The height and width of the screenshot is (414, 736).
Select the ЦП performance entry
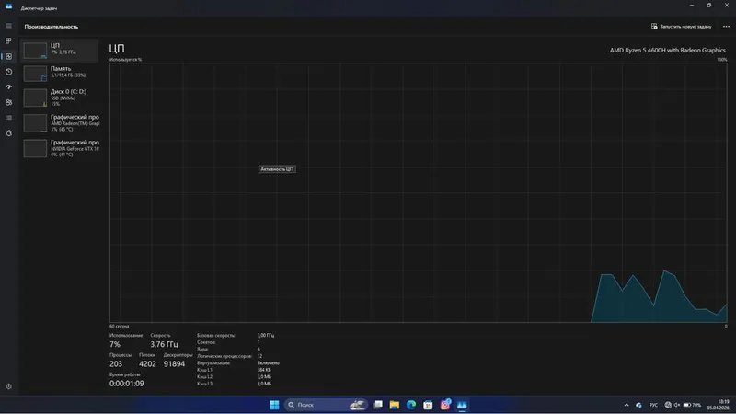coord(60,50)
